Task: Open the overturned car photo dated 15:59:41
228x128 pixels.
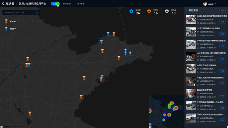Action: tap(191, 69)
